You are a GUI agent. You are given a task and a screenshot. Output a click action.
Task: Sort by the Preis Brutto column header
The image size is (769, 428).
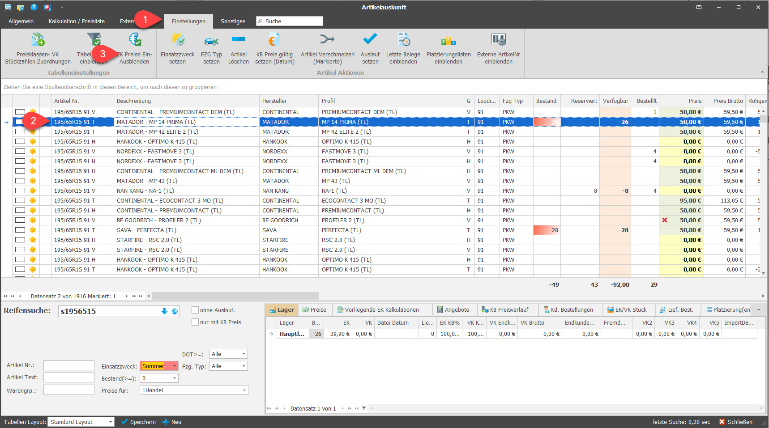[725, 101]
